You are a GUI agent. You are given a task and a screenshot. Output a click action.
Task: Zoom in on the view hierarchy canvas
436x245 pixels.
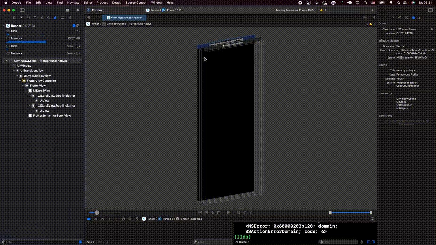pyautogui.click(x=251, y=212)
